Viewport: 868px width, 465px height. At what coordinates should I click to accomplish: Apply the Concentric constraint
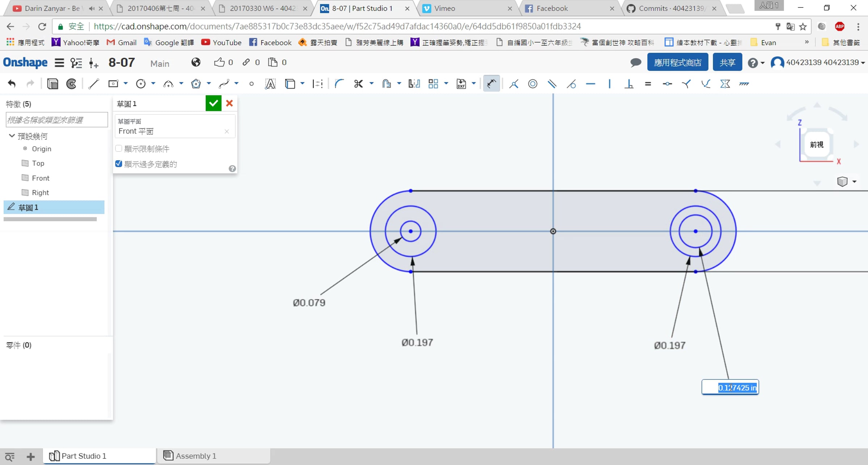click(533, 84)
